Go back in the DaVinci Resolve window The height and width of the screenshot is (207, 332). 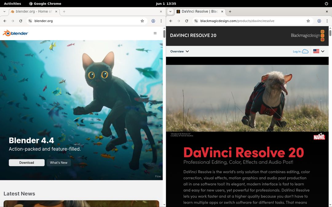(171, 21)
